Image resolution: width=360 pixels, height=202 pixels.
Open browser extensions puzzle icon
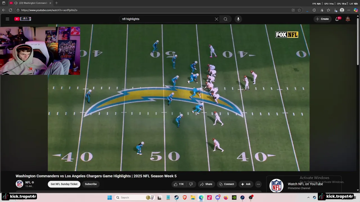314,10
